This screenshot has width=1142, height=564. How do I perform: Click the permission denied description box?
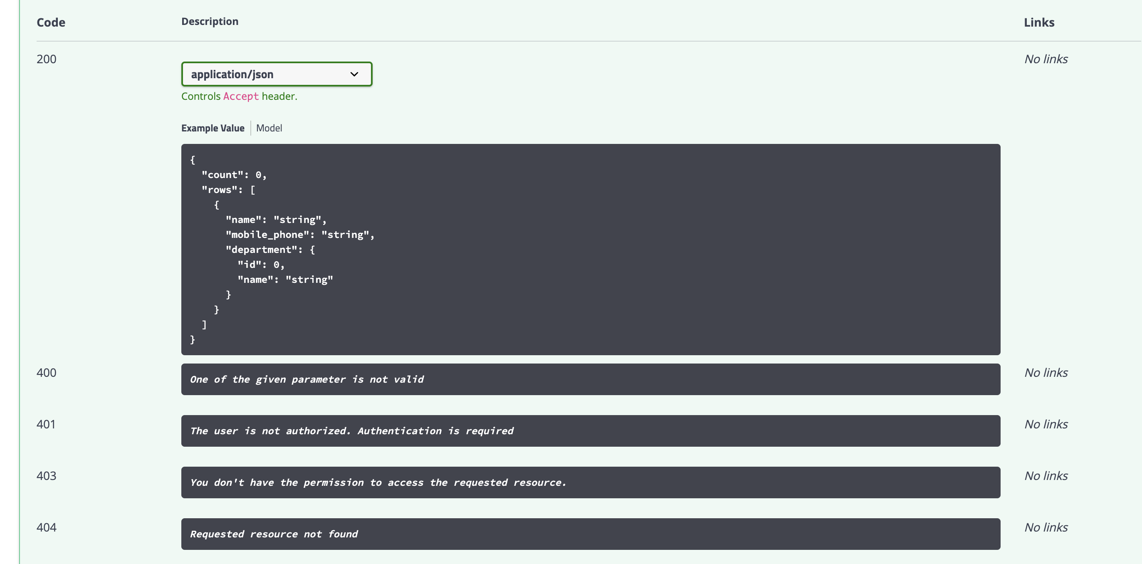(x=378, y=482)
